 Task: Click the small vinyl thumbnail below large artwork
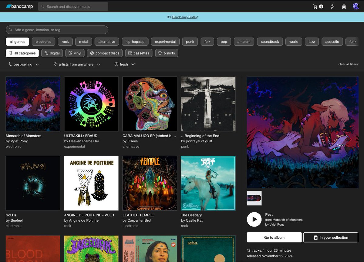[x=254, y=198]
